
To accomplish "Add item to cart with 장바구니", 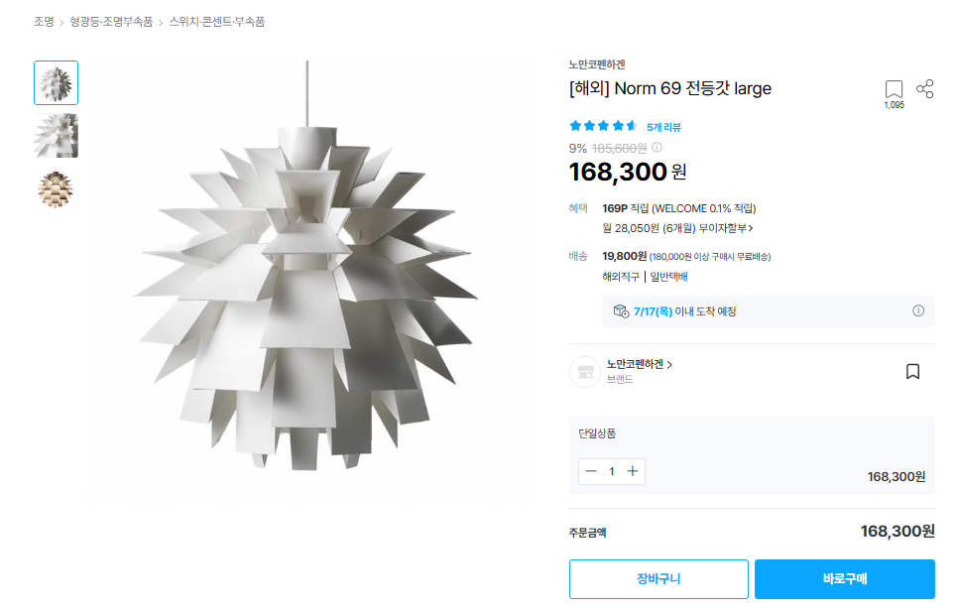I will (658, 579).
